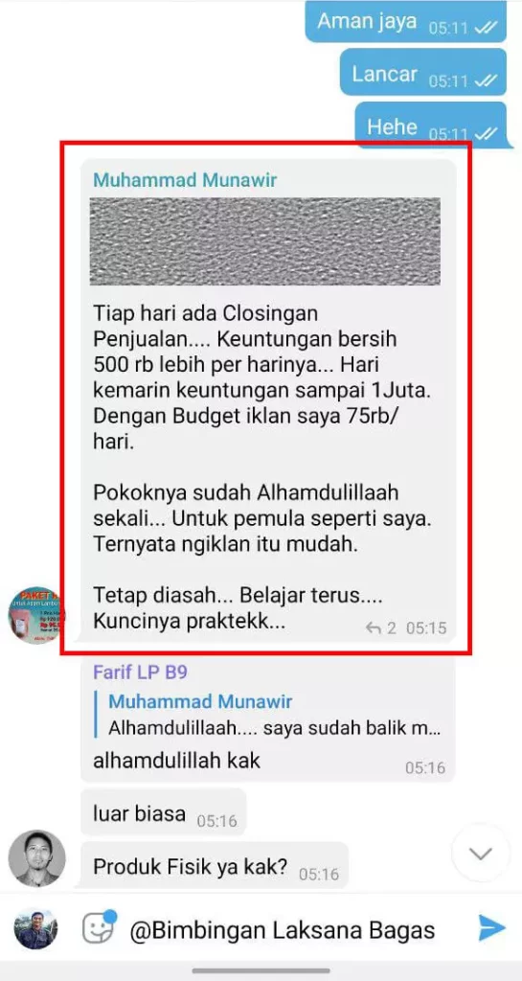522x981 pixels.
Task: Select the 'Lancar' sent message bubble
Action: click(423, 75)
